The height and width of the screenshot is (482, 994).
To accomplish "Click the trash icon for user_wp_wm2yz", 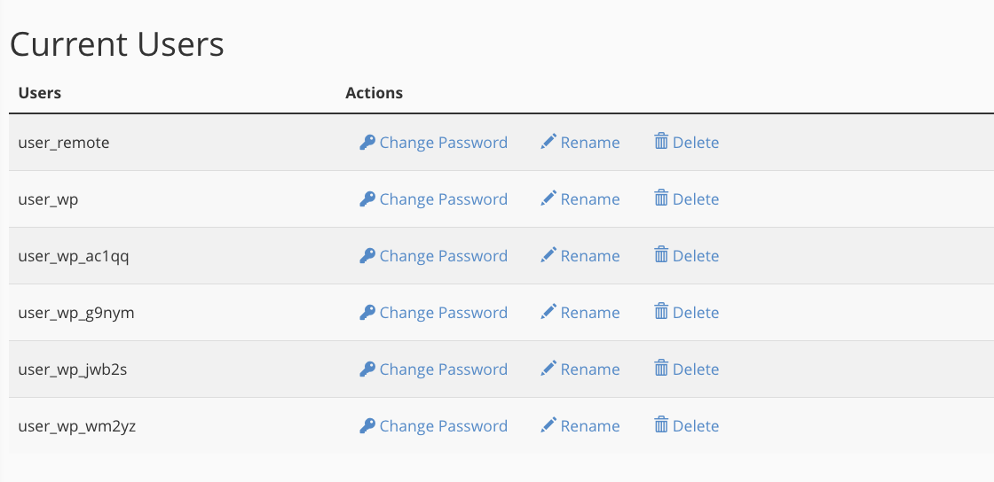I will pyautogui.click(x=661, y=425).
